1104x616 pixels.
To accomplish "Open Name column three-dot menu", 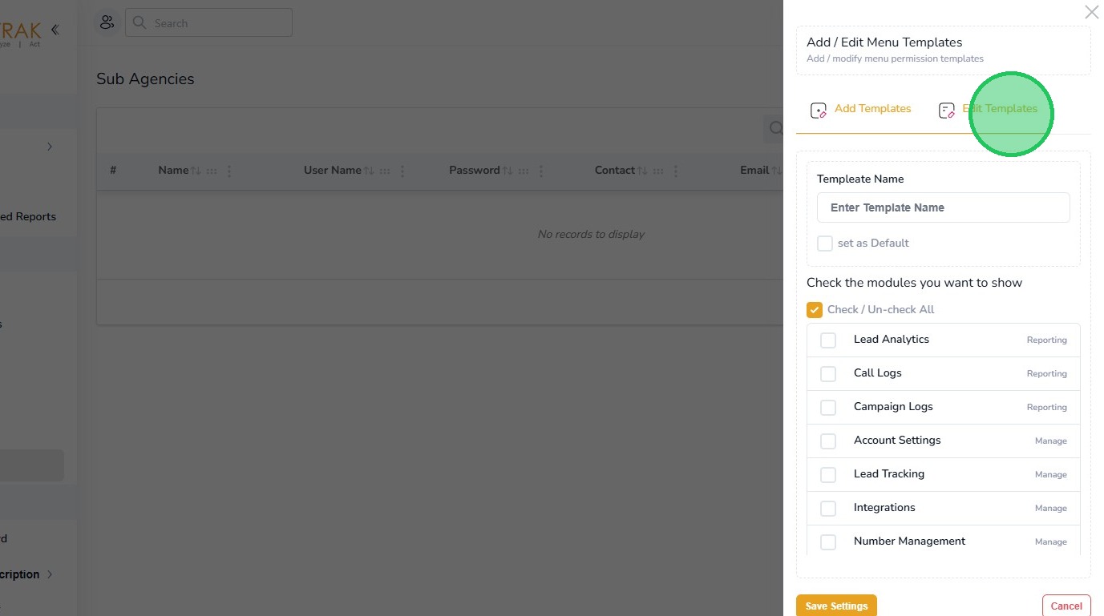I will pyautogui.click(x=229, y=171).
